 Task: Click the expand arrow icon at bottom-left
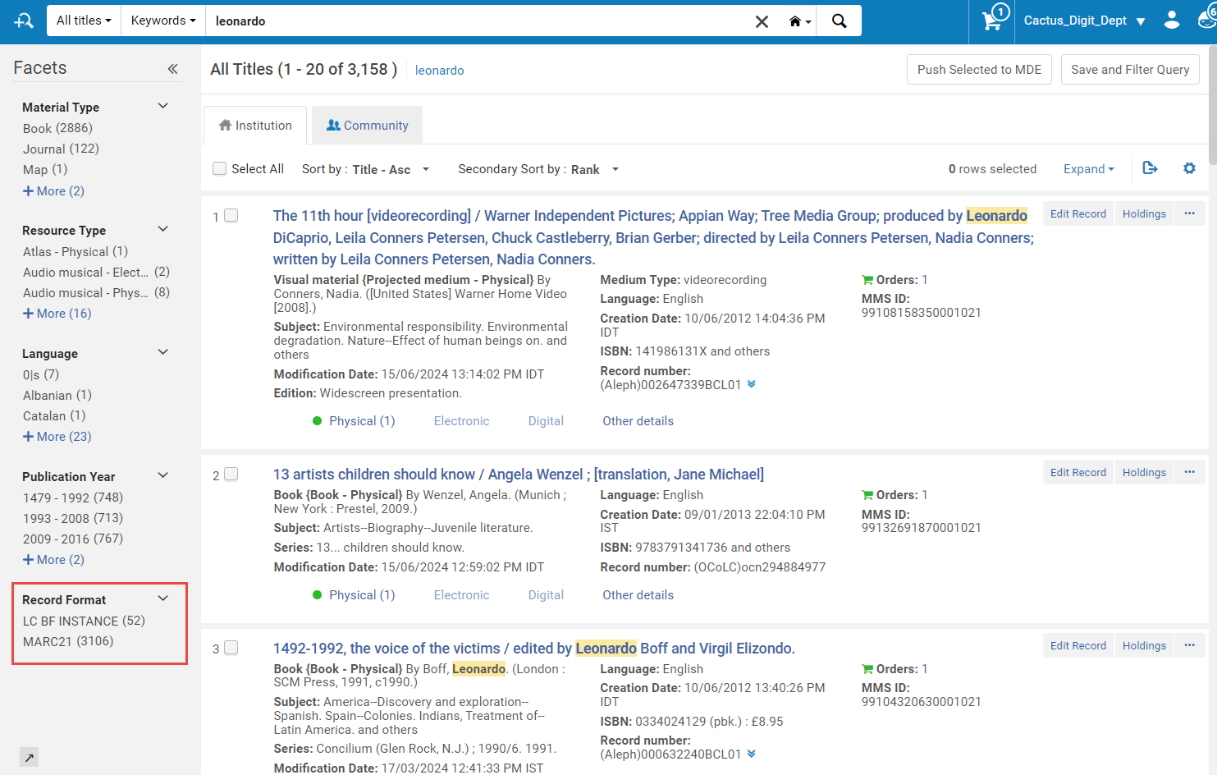pos(29,757)
